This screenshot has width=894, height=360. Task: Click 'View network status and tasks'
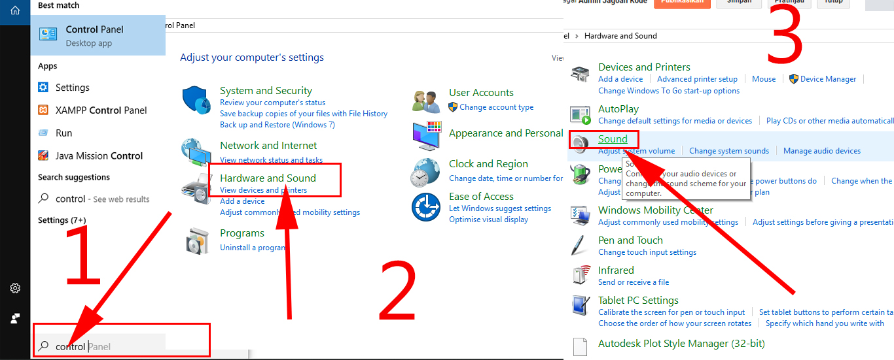(271, 159)
